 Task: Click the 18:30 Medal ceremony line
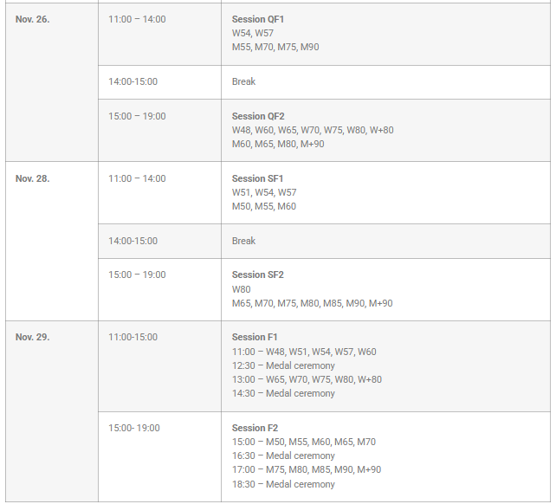pyautogui.click(x=283, y=484)
